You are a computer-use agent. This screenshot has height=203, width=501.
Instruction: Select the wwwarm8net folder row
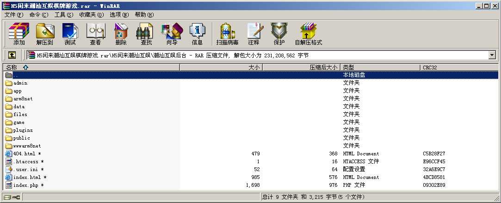251,146
